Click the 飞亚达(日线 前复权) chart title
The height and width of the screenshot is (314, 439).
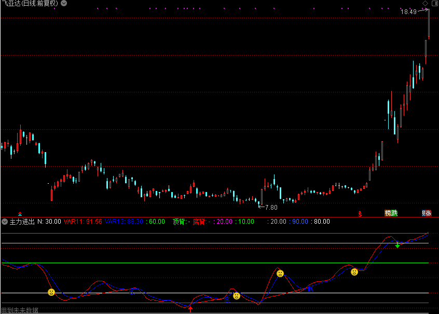(x=30, y=4)
